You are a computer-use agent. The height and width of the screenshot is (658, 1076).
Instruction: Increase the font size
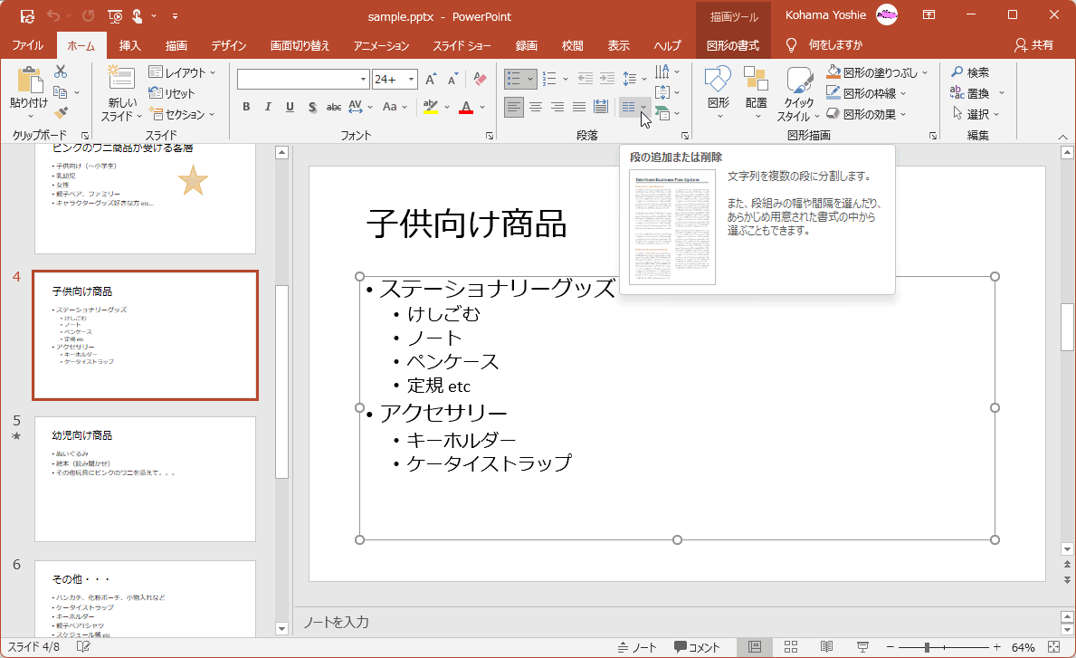(430, 80)
